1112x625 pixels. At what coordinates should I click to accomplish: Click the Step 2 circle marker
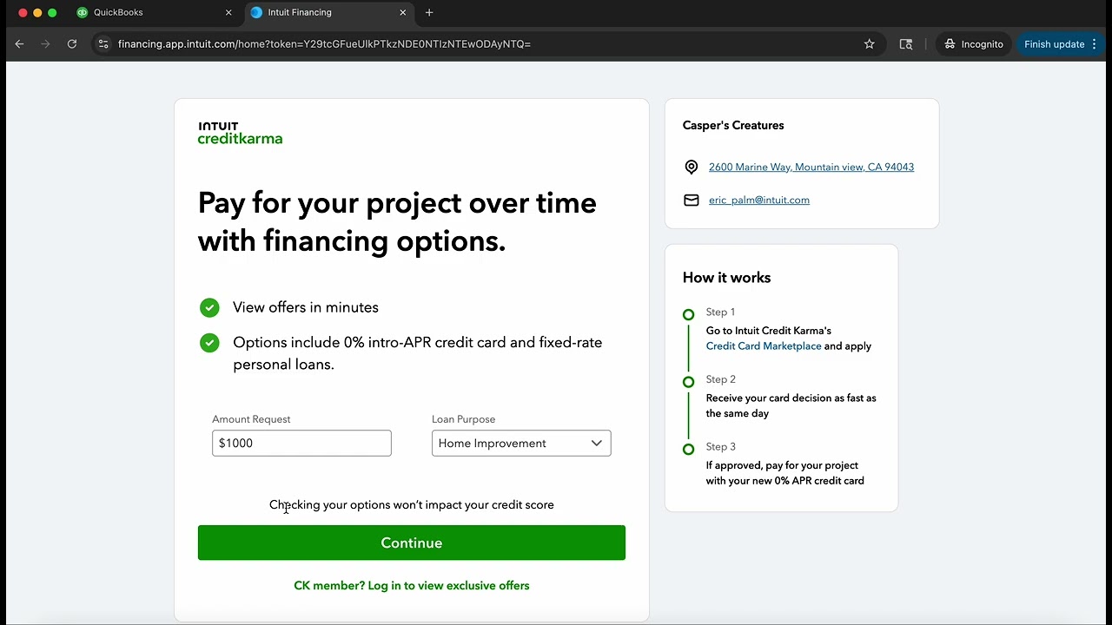pos(689,382)
